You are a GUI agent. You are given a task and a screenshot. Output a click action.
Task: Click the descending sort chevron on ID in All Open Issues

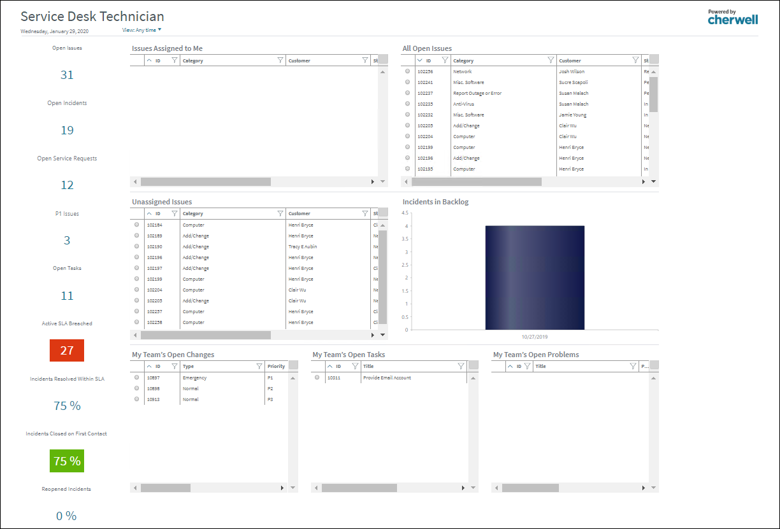419,60
